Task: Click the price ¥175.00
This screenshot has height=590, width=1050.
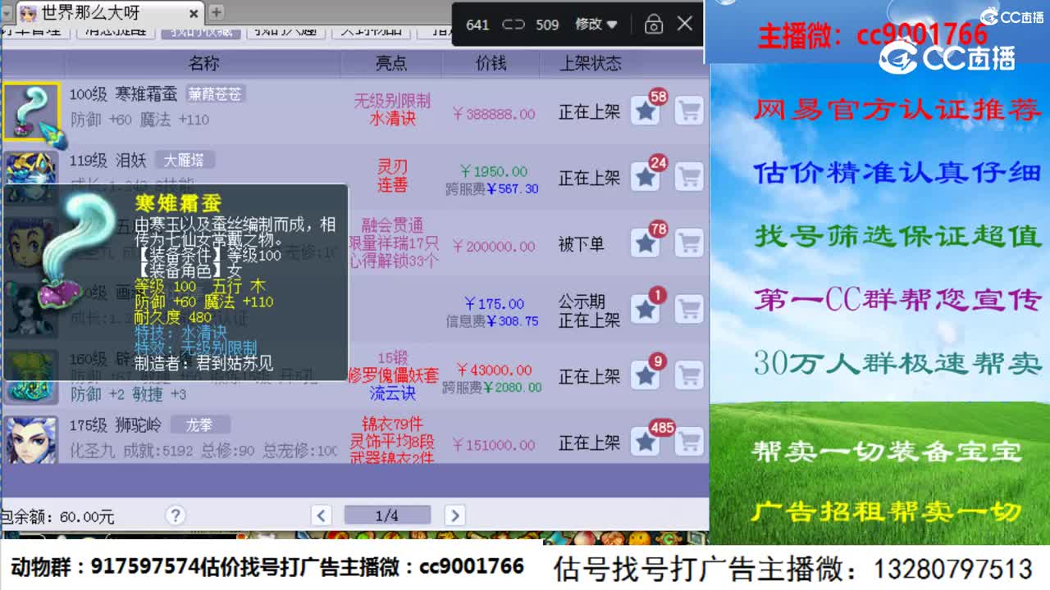Action: click(x=493, y=304)
